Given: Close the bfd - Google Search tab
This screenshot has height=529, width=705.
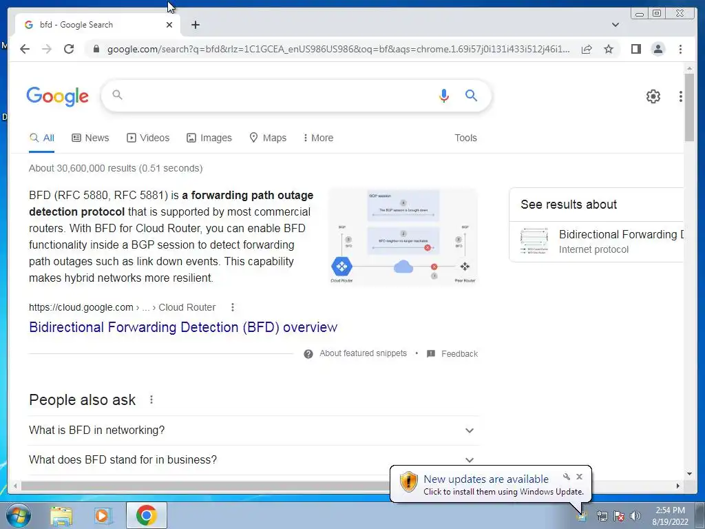Looking at the screenshot, I should [x=169, y=25].
